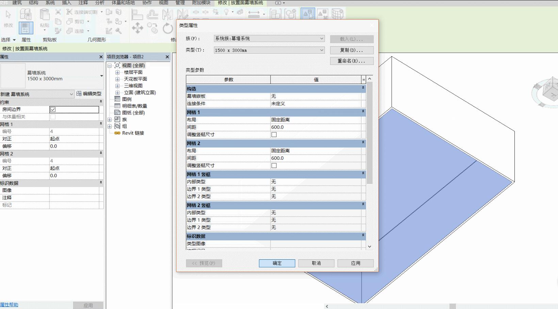Switch to the 视图 ribbon tab

click(x=164, y=3)
